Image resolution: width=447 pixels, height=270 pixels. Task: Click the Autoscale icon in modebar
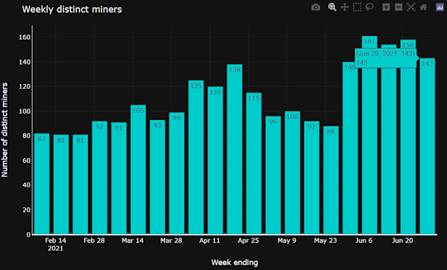(410, 7)
